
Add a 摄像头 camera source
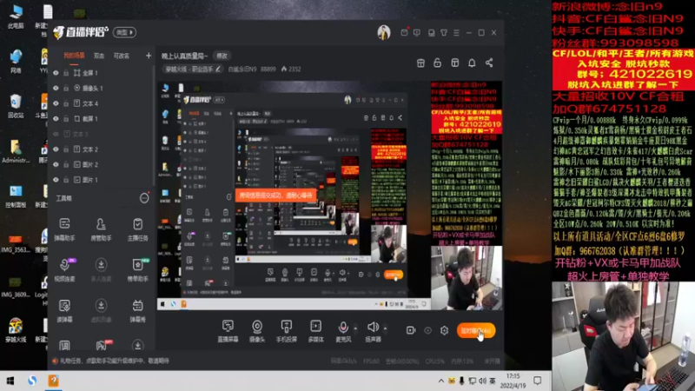click(257, 331)
